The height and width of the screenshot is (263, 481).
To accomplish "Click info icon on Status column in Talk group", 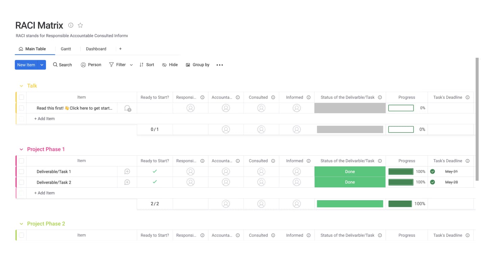I will tap(380, 97).
